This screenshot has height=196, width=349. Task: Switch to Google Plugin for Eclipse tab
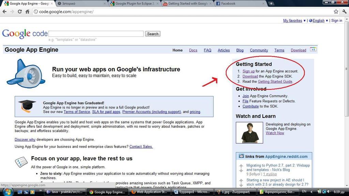(x=134, y=3)
